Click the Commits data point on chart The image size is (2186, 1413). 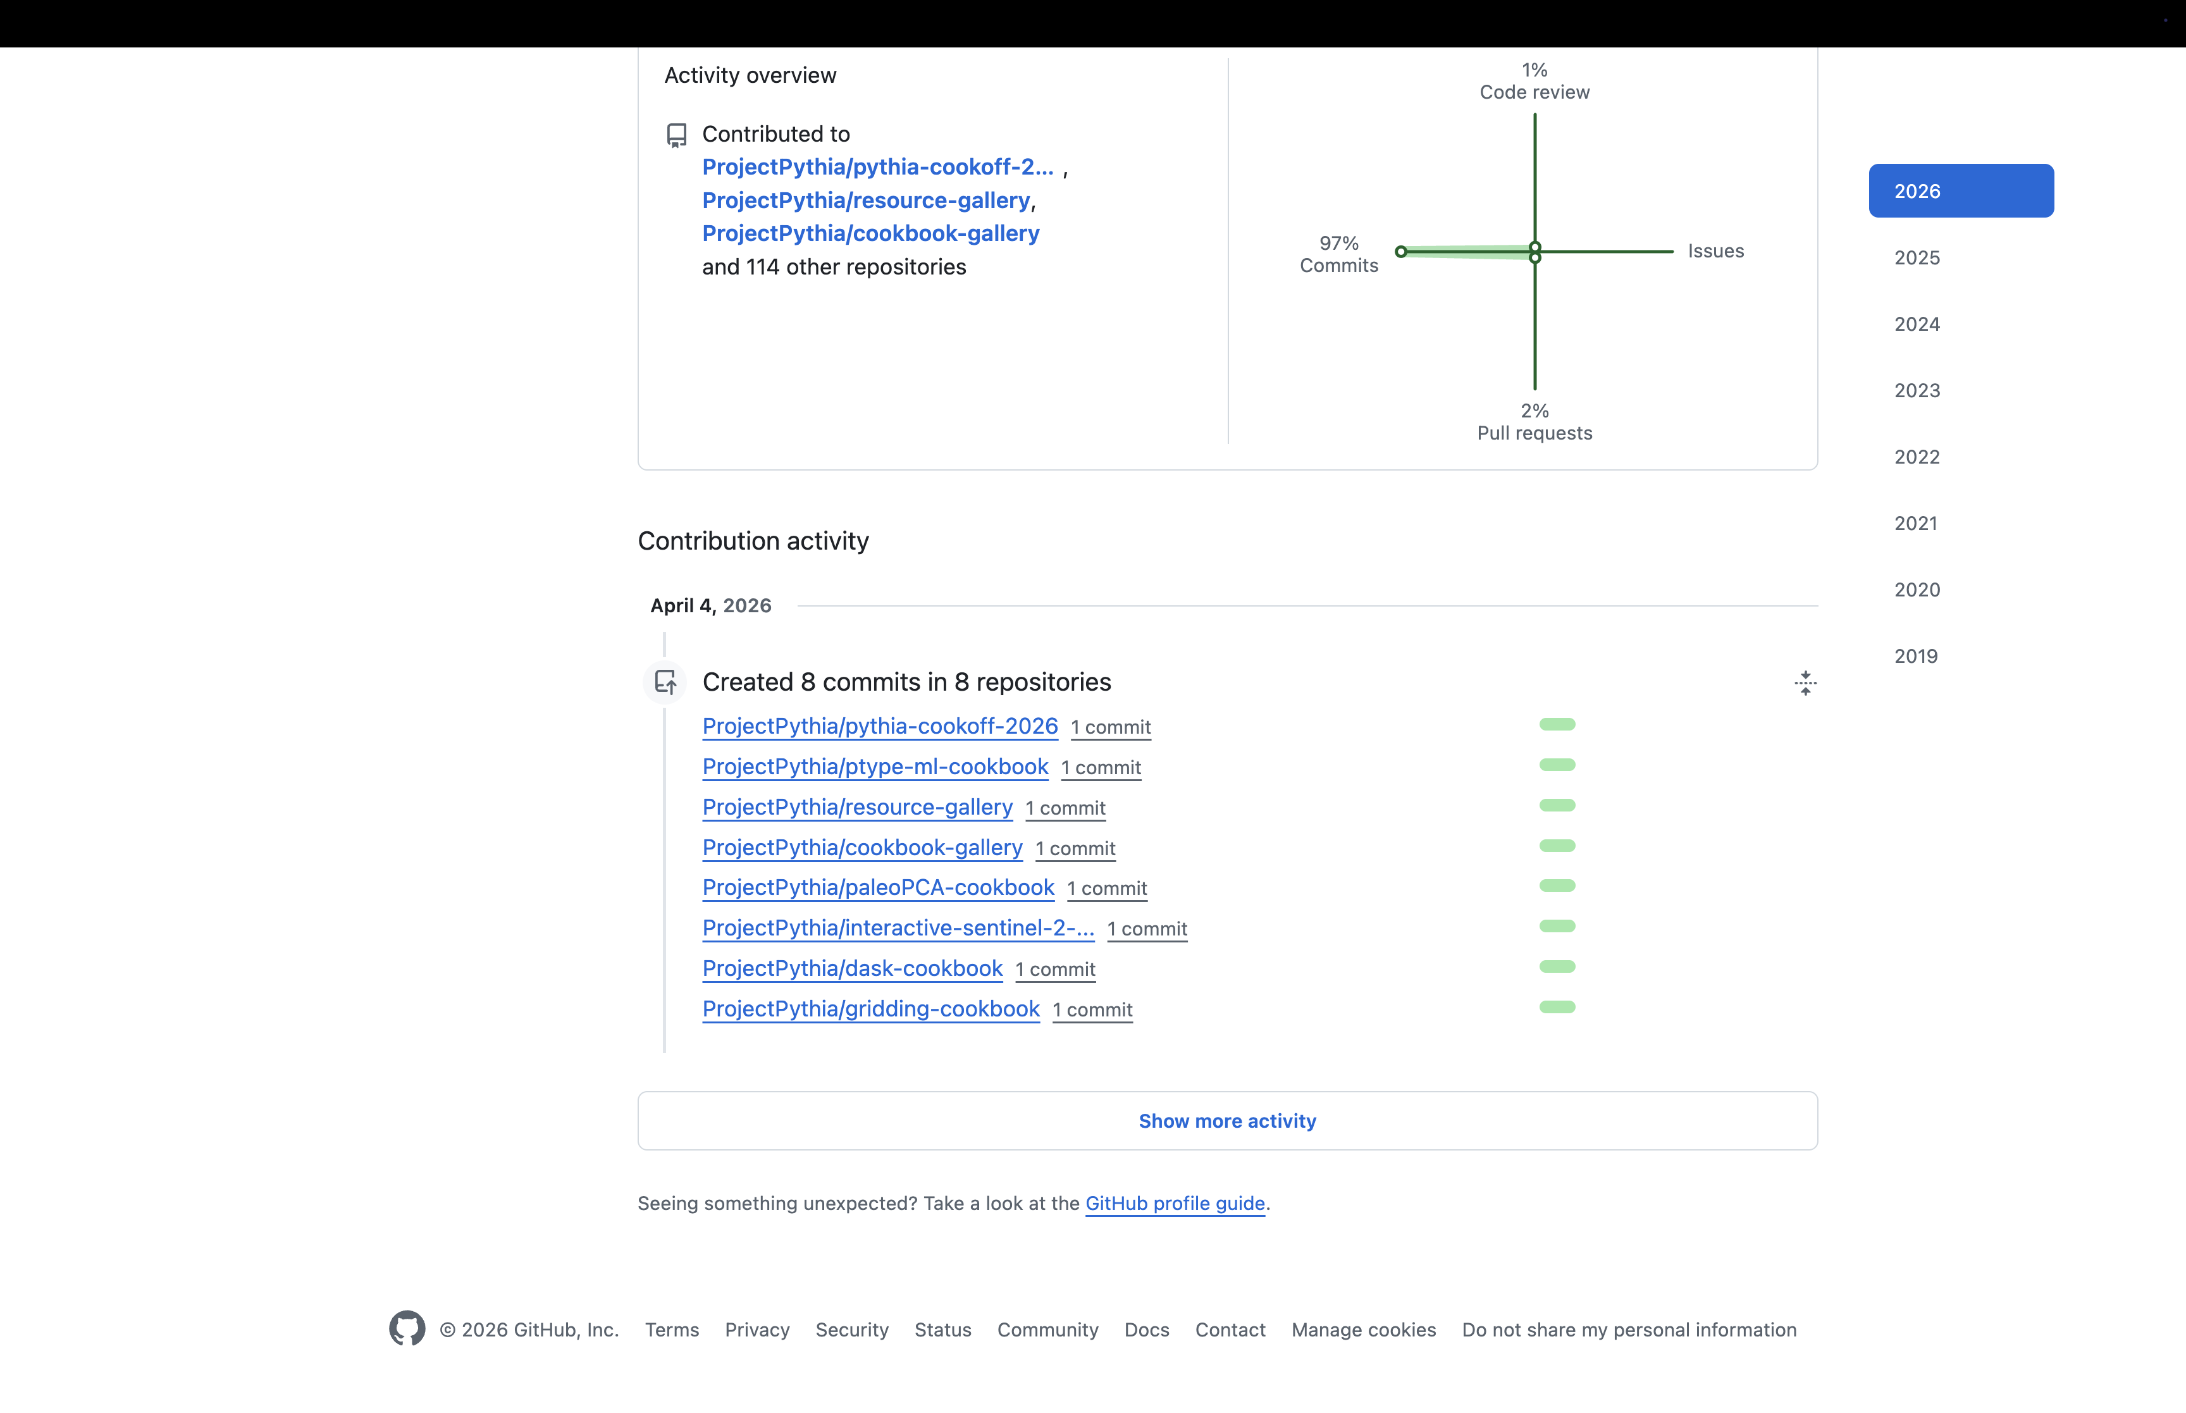coord(1401,251)
